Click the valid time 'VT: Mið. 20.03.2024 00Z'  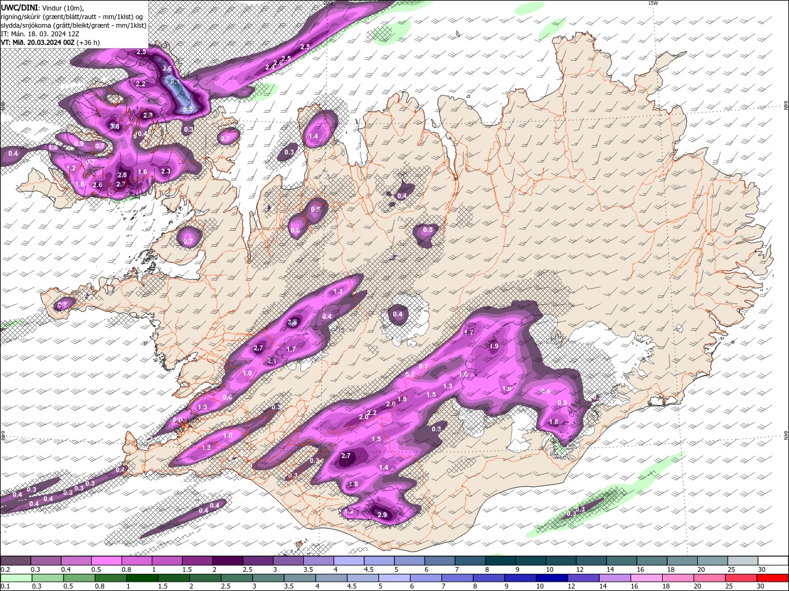pos(38,42)
